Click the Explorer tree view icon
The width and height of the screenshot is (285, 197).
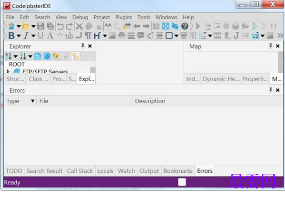tap(76, 56)
